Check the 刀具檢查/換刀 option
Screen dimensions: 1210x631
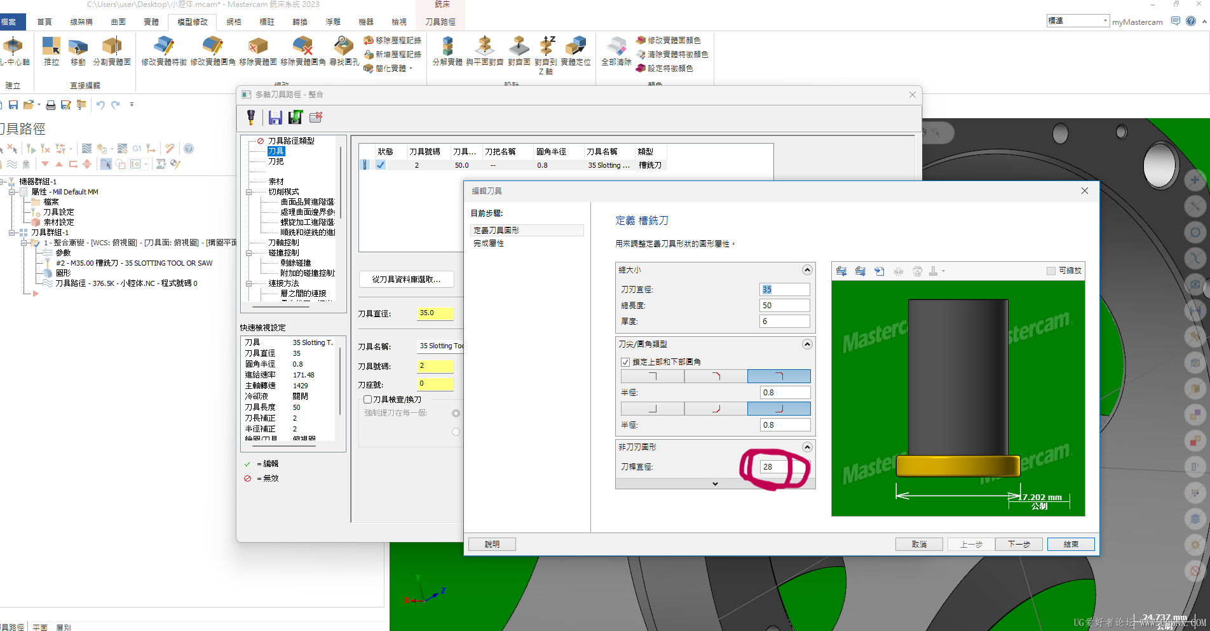(367, 400)
